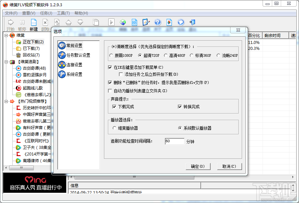
Task: Click the checklist options toolbar icon
Action: pyautogui.click(x=146, y=22)
